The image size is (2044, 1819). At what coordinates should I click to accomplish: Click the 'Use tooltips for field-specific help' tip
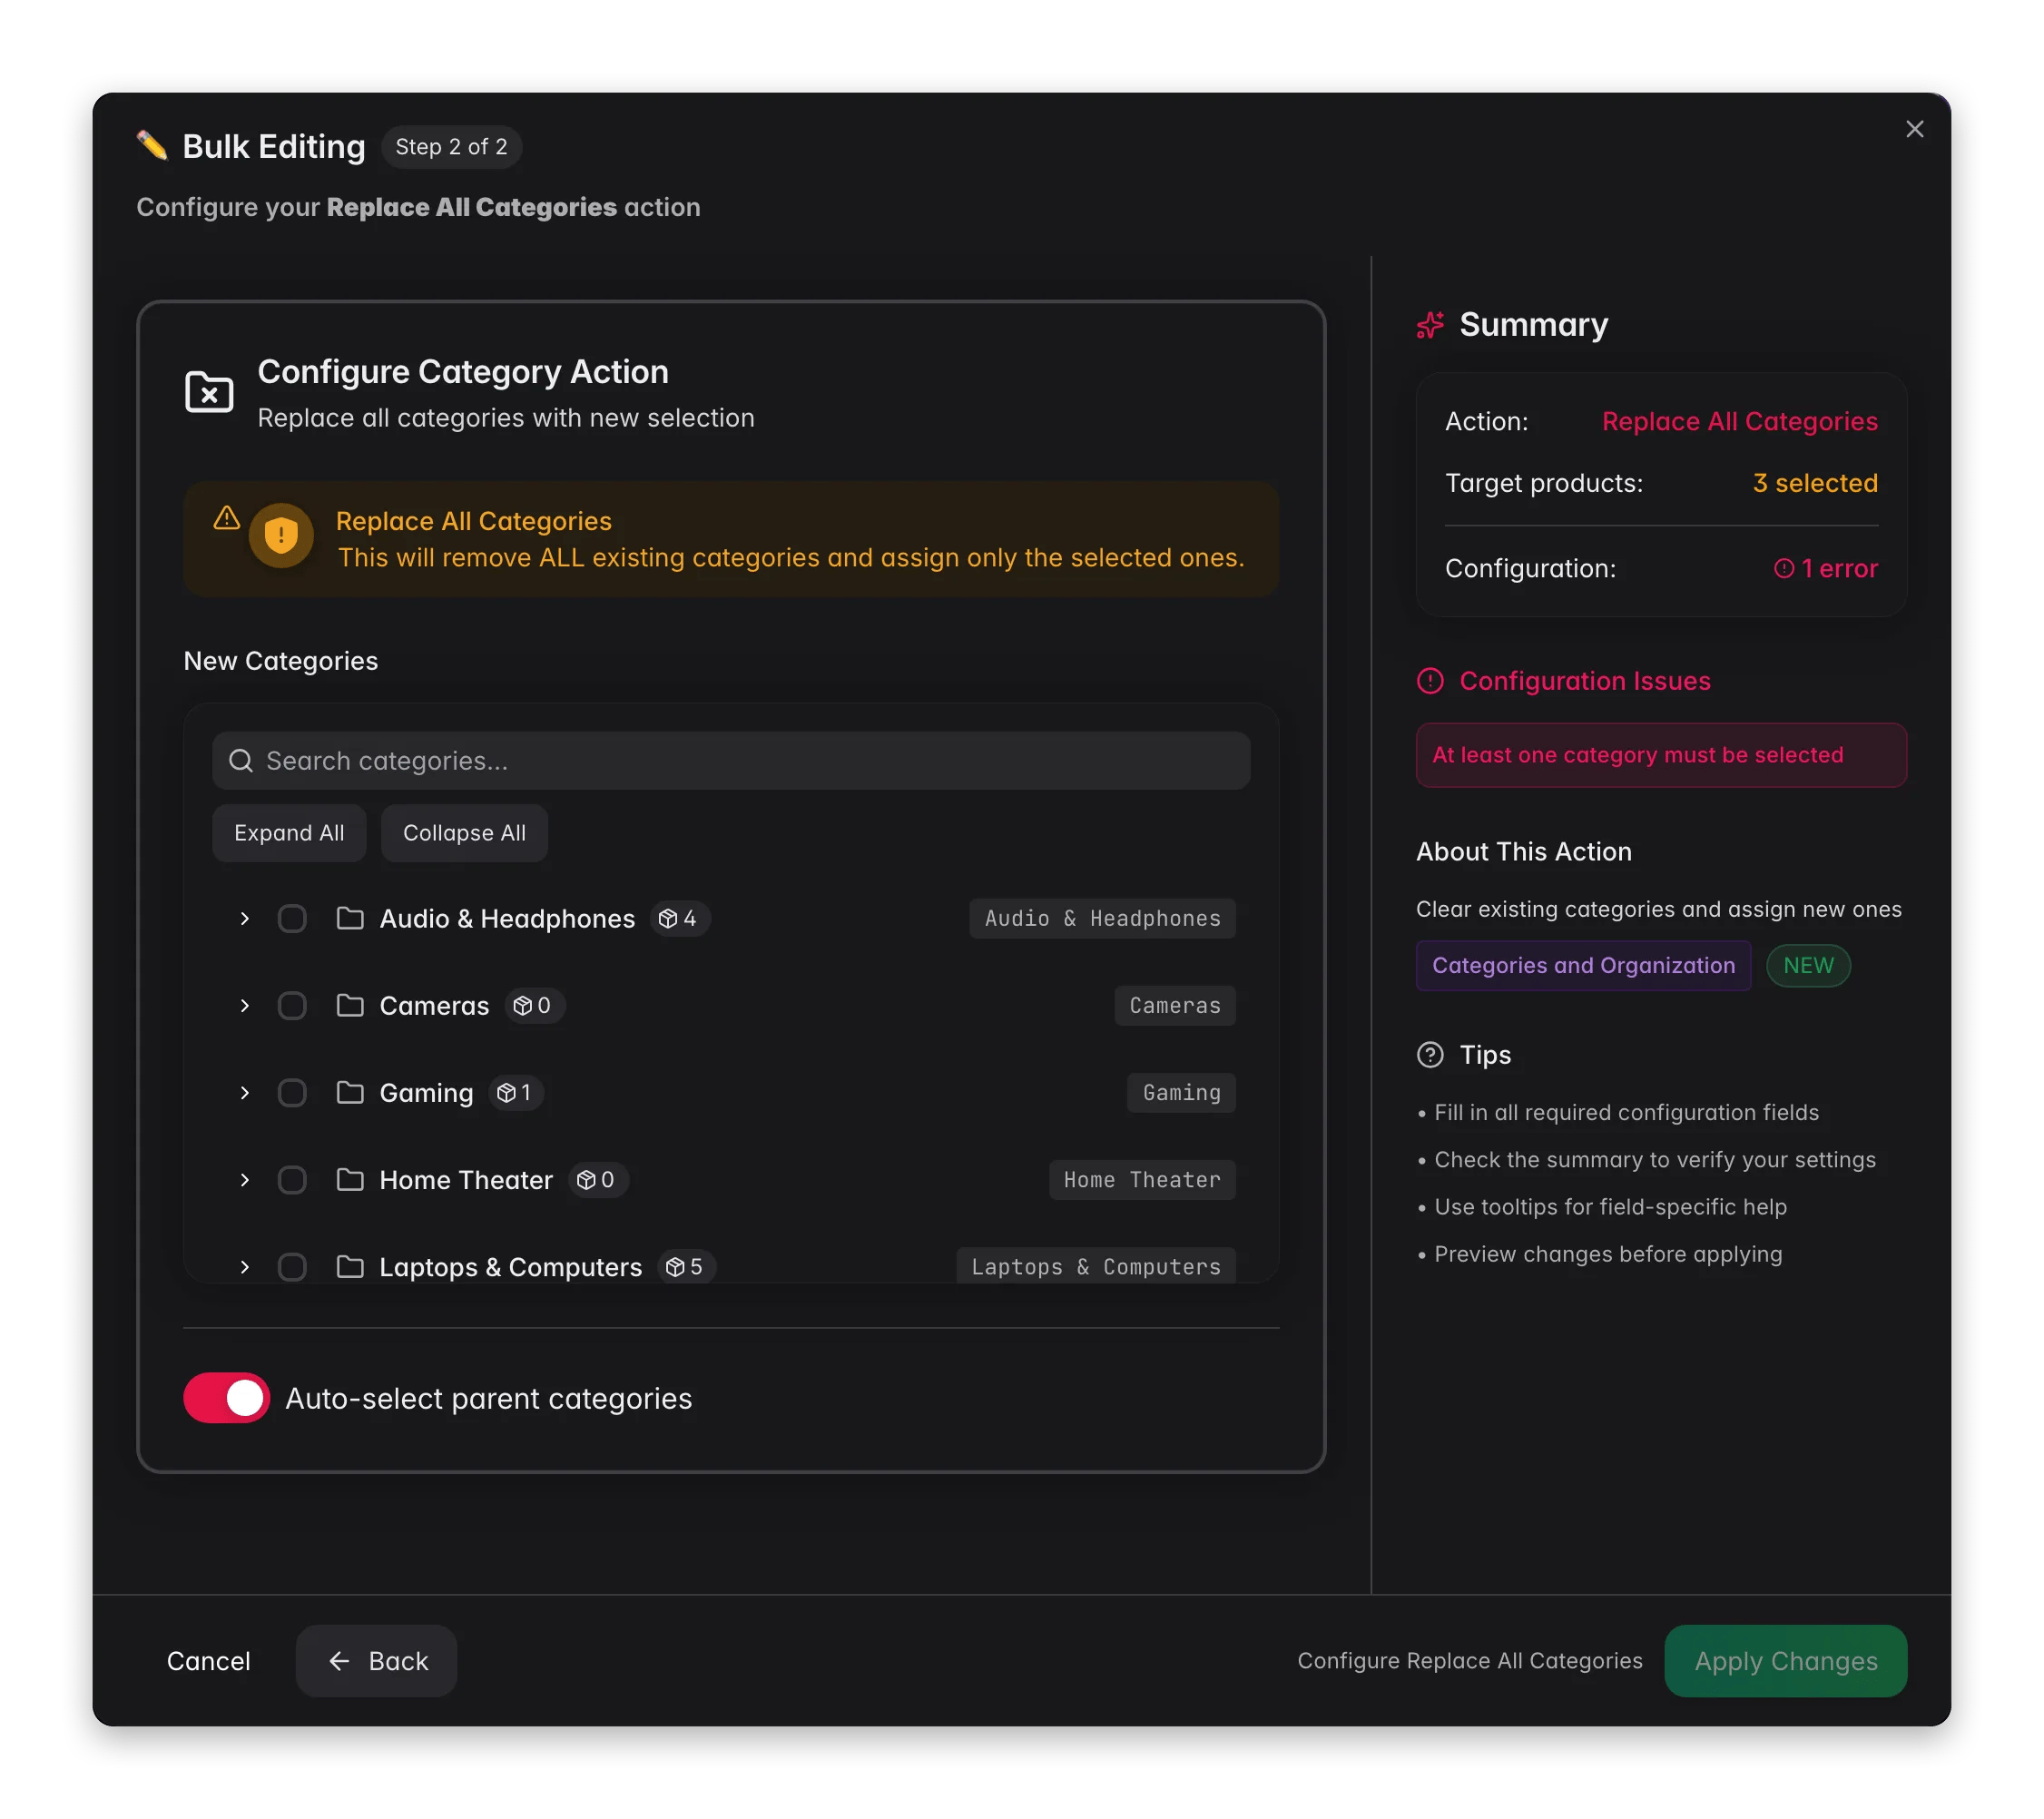click(x=1610, y=1207)
